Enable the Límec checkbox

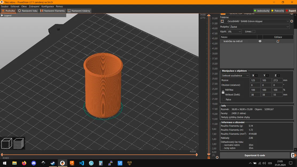[x=254, y=32]
